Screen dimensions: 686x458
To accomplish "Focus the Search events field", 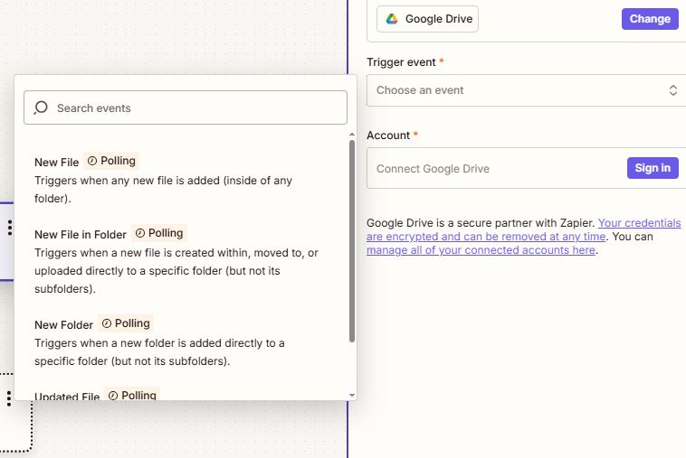I will (x=186, y=107).
